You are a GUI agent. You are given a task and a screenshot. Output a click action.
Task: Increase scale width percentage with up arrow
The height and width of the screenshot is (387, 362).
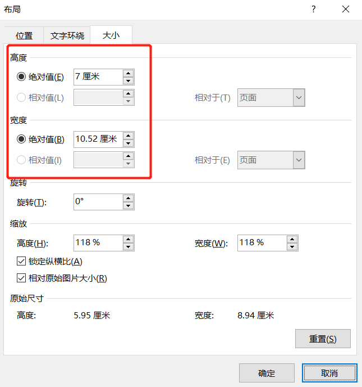(x=292, y=239)
